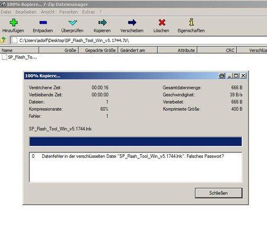The width and height of the screenshot is (267, 226).
Task: Click the Schließen button
Action: coord(218,193)
